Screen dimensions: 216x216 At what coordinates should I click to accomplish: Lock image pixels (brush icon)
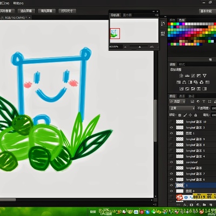pyautogui.click(x=185, y=115)
